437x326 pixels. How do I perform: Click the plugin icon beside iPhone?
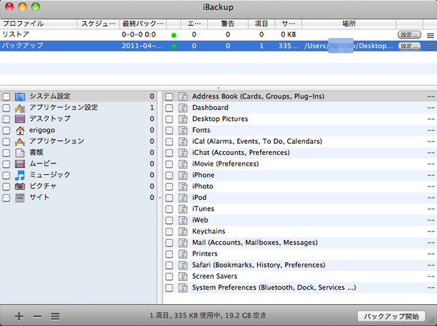click(x=183, y=176)
